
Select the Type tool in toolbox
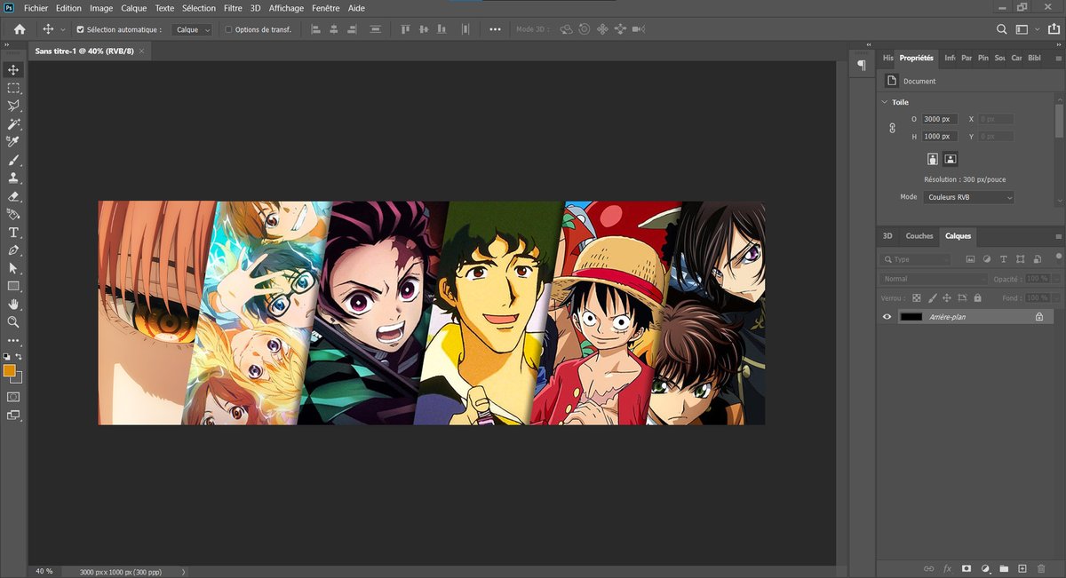(13, 233)
